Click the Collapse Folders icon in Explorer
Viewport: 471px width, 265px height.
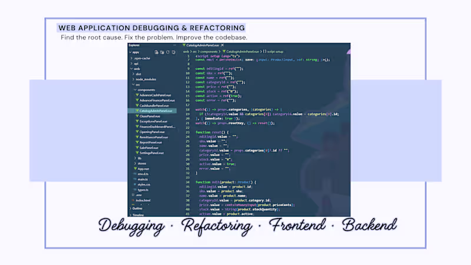pyautogui.click(x=174, y=52)
